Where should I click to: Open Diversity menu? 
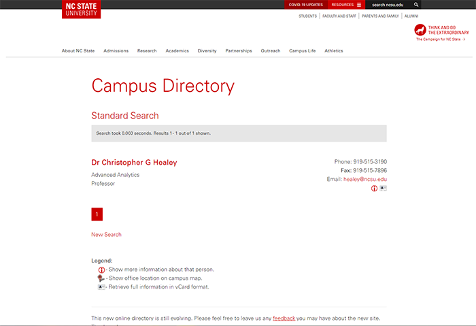207,51
